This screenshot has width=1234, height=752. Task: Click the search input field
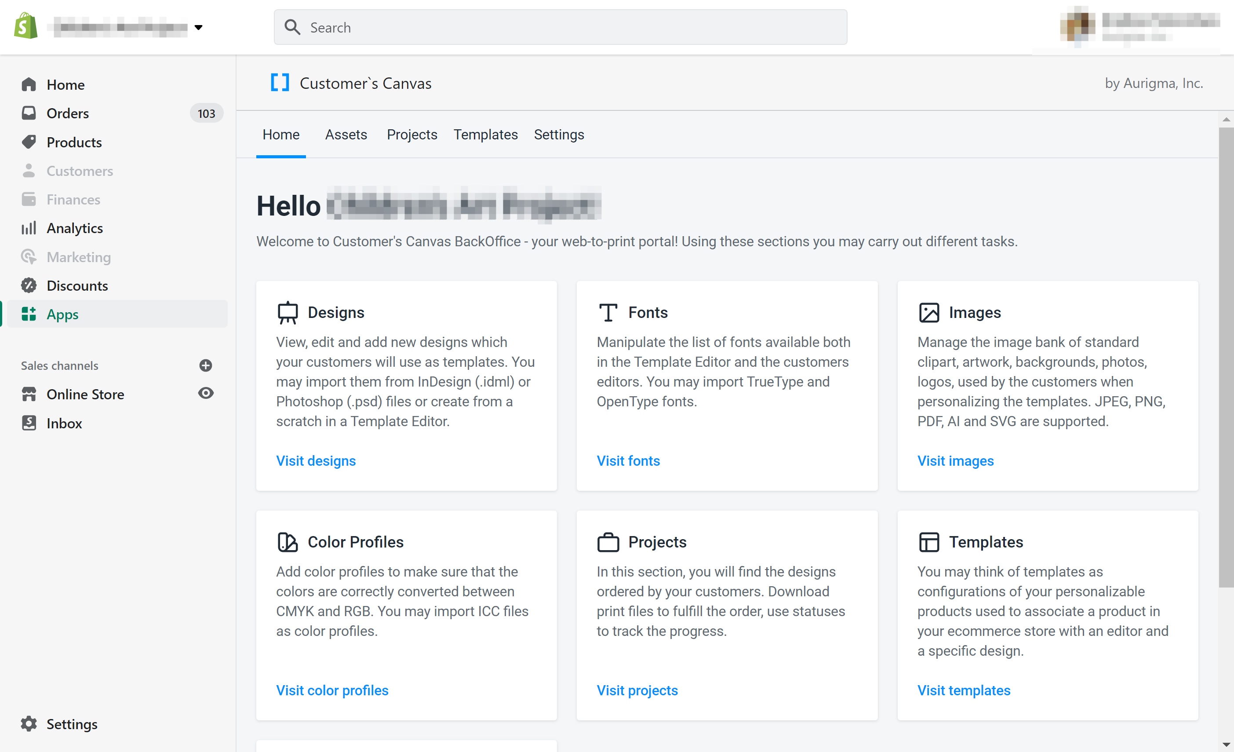[x=561, y=26]
